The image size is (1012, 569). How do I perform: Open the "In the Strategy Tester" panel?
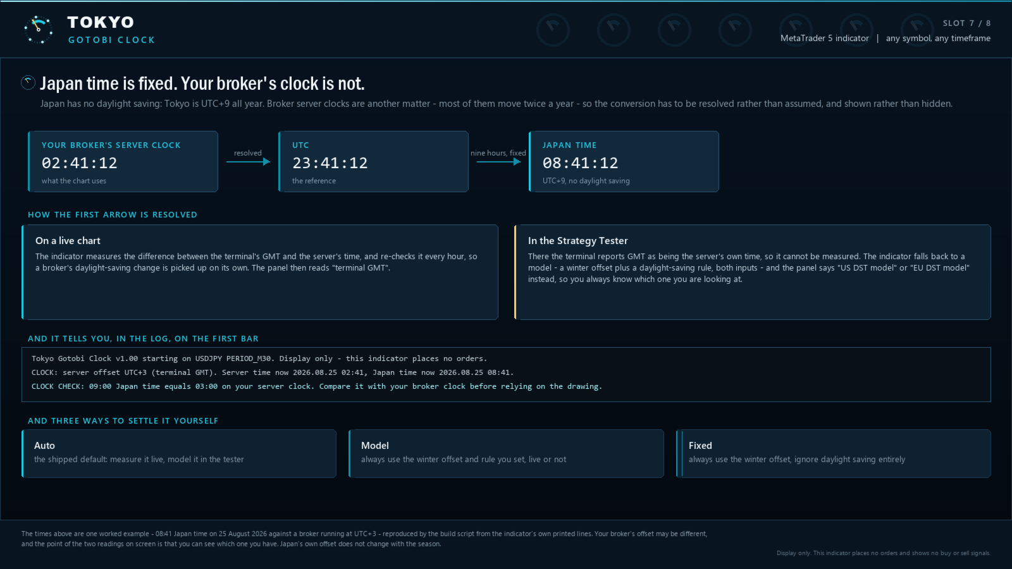[x=753, y=272]
